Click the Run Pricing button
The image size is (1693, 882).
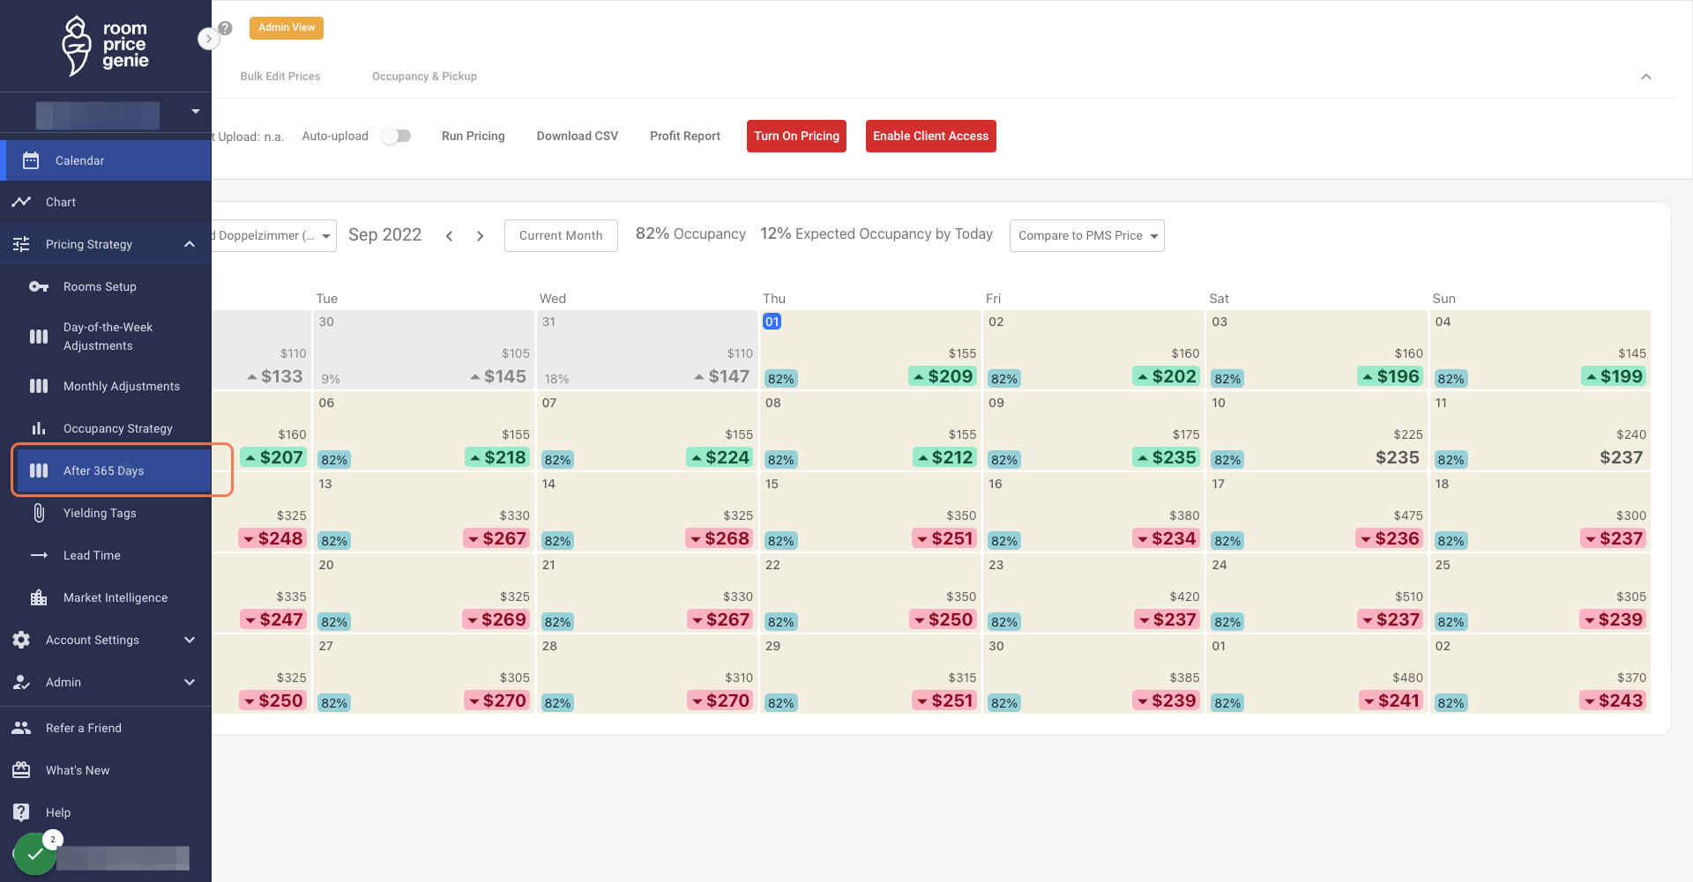(x=474, y=136)
